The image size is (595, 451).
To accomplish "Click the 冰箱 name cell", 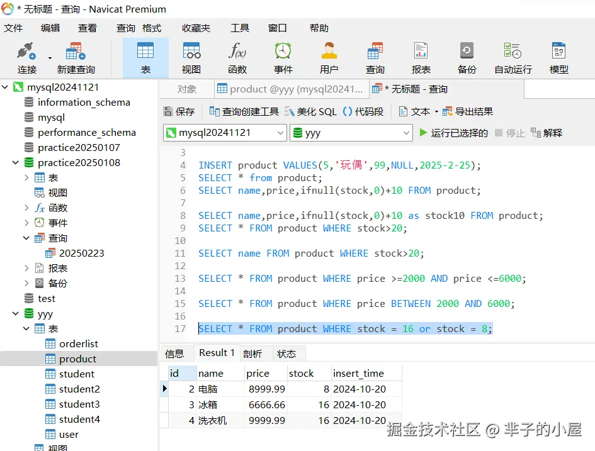I will (x=221, y=404).
